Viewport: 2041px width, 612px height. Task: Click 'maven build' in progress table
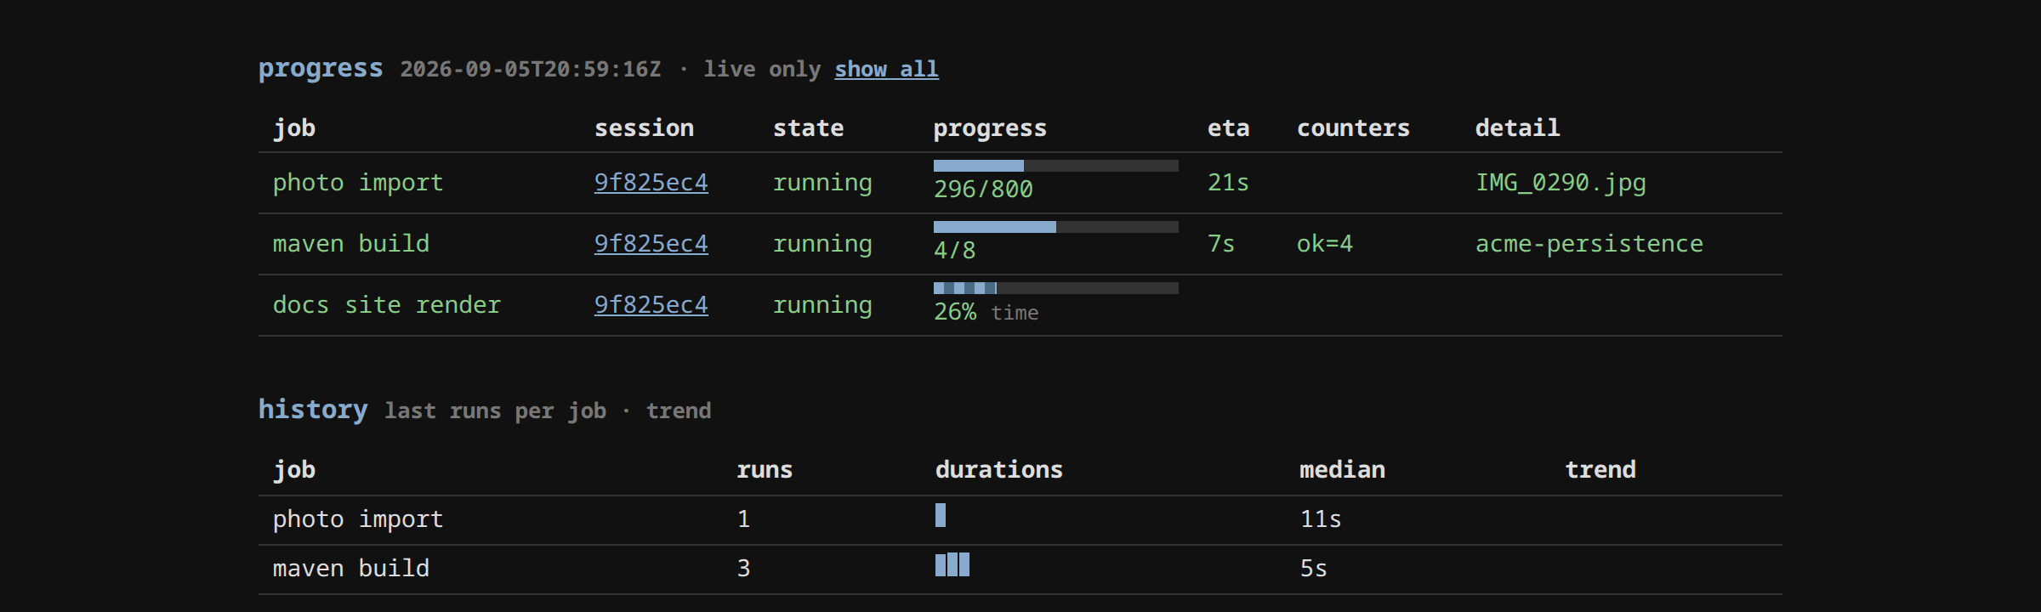tap(351, 244)
